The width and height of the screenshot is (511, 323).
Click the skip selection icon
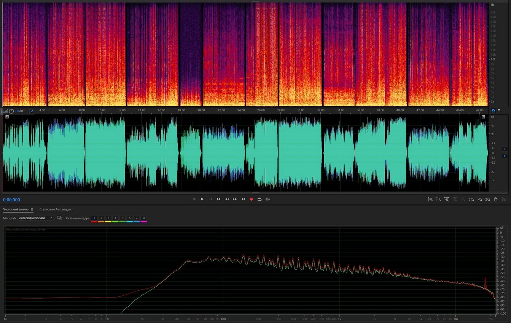pos(268,199)
